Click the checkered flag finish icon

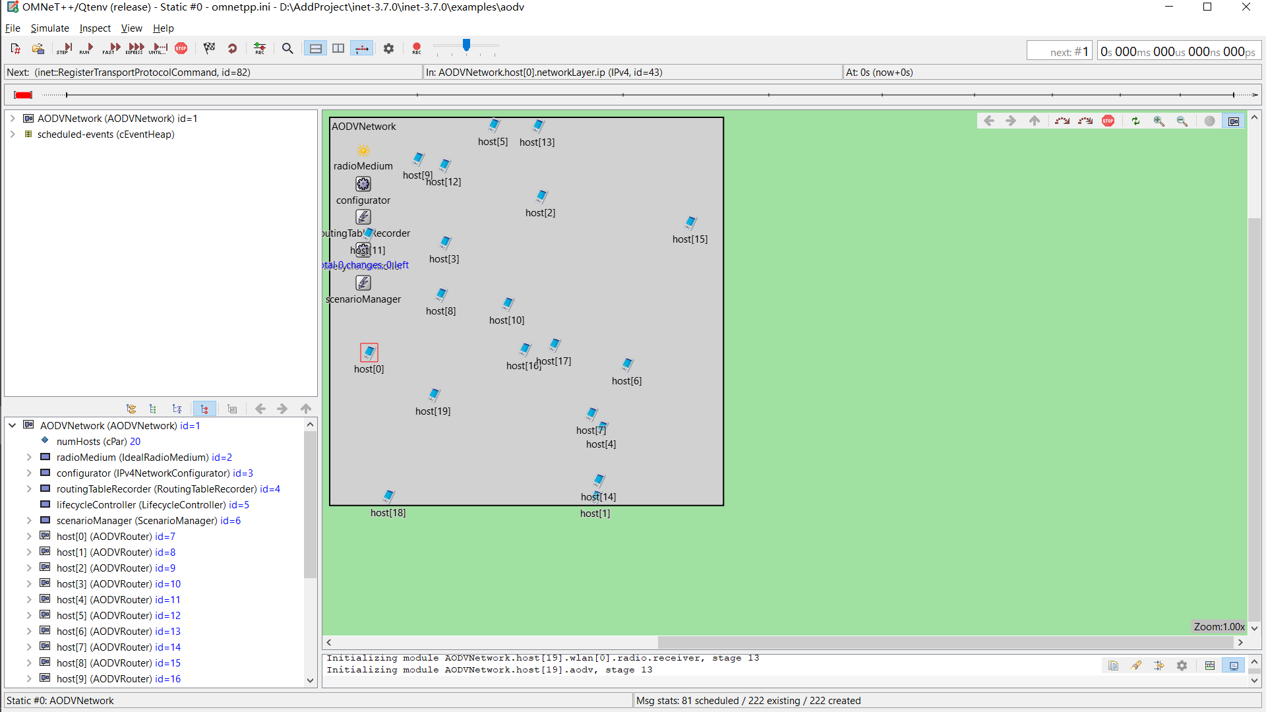pos(209,48)
